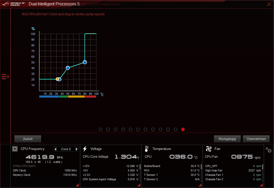Click fan curve point at 50°C 40%
274x188 pixels.
[68, 68]
